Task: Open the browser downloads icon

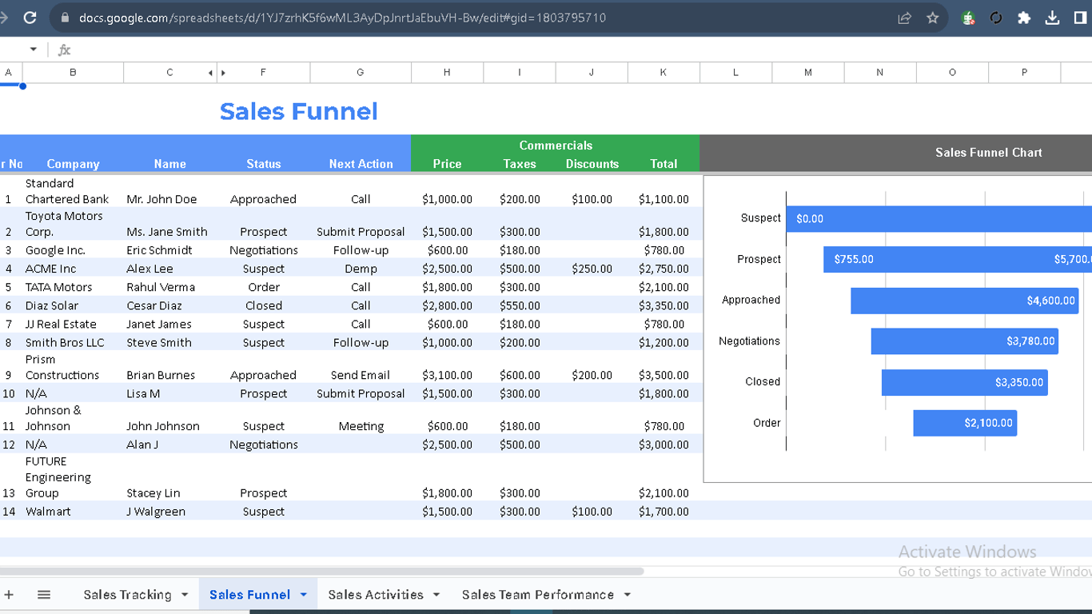Action: [x=1052, y=18]
